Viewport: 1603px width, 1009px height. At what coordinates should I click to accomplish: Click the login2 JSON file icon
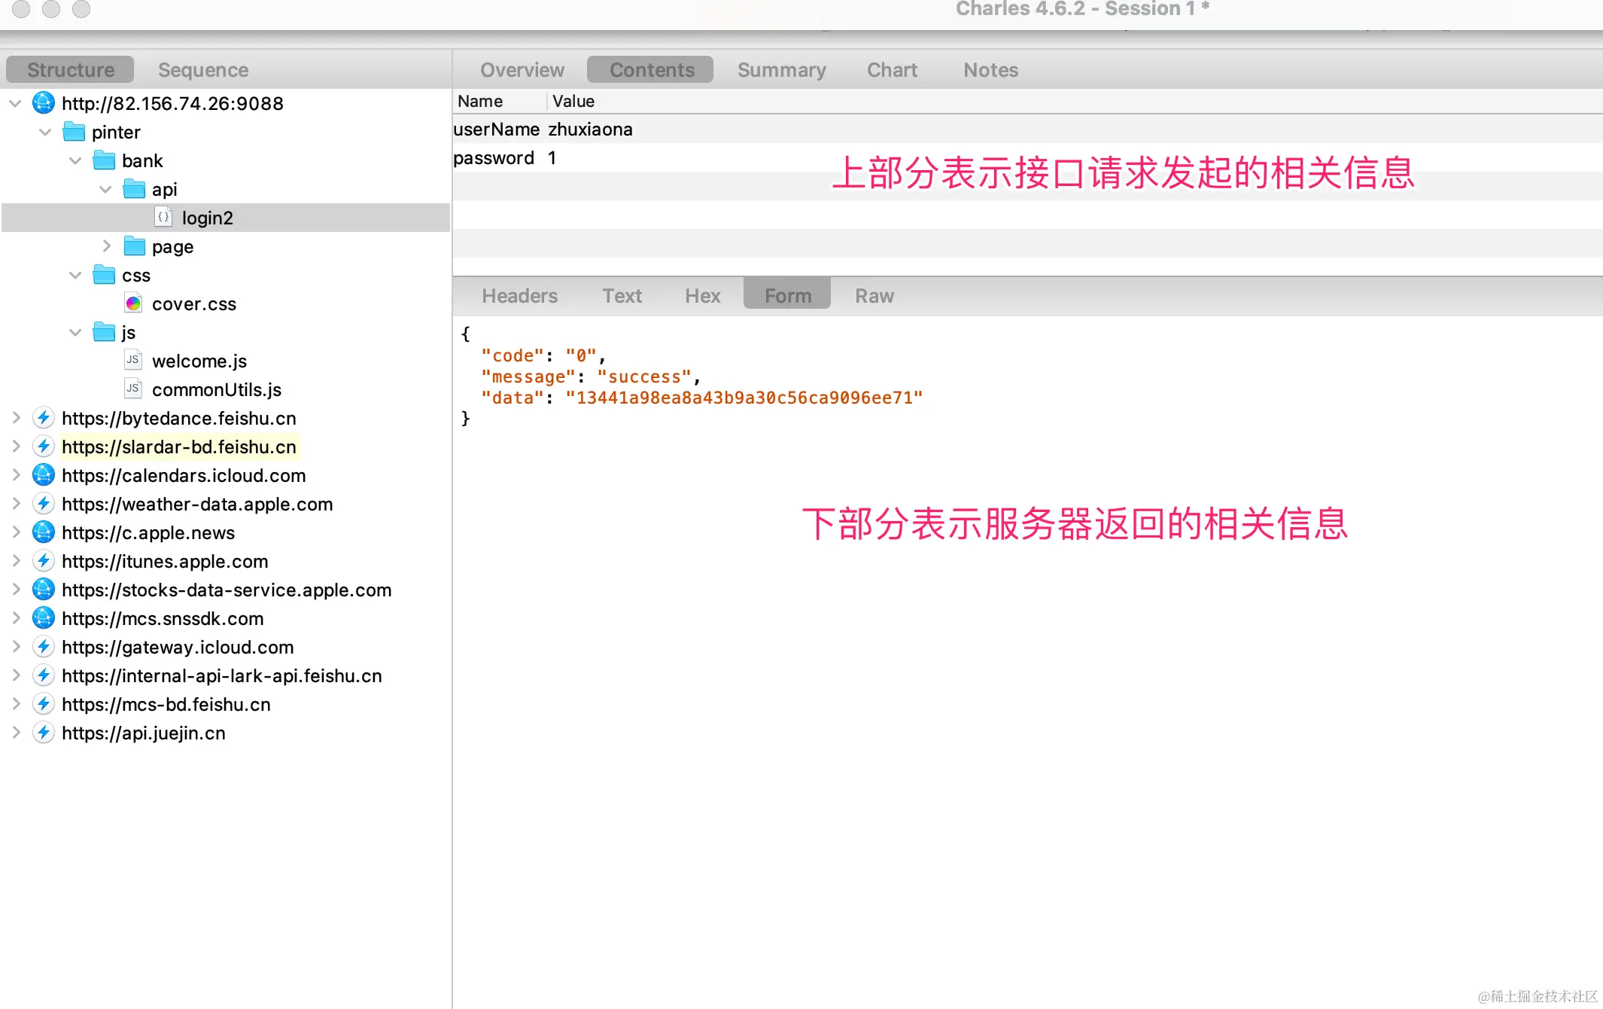point(163,218)
